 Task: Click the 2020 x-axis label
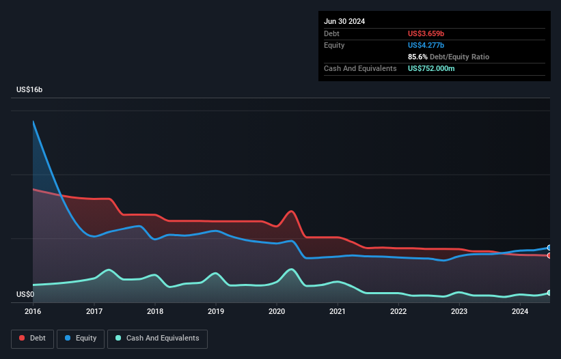(277, 311)
